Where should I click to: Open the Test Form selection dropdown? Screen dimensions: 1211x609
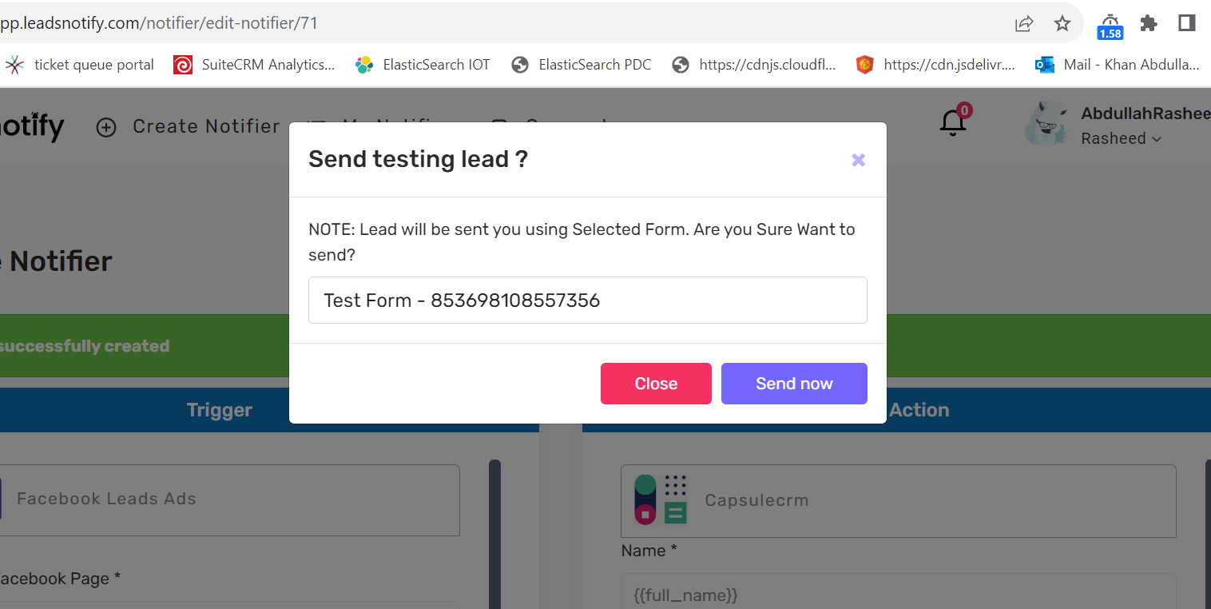click(x=588, y=301)
